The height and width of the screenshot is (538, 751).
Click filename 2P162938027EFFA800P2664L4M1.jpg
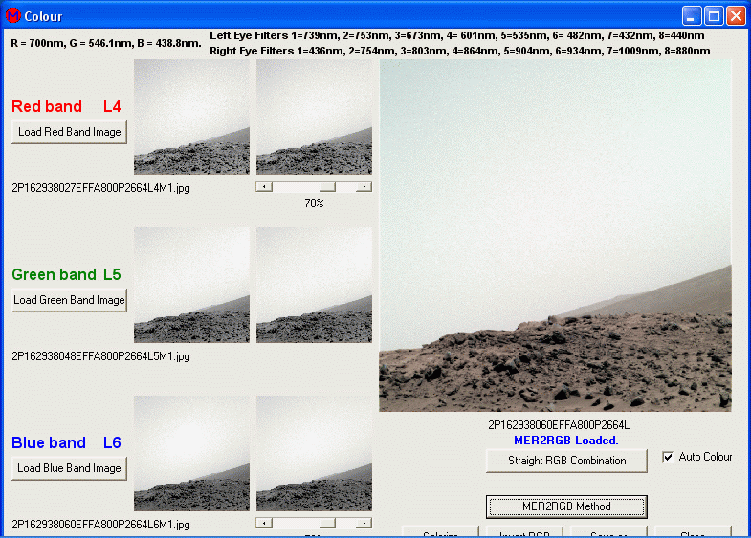coord(100,188)
